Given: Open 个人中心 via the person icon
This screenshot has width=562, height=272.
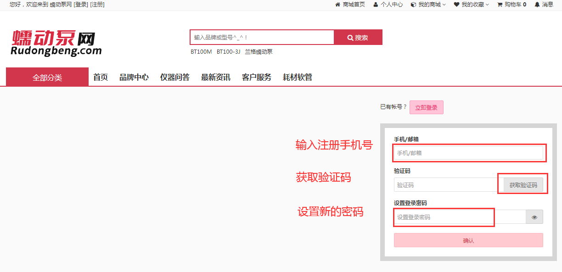Looking at the screenshot, I should point(375,5).
